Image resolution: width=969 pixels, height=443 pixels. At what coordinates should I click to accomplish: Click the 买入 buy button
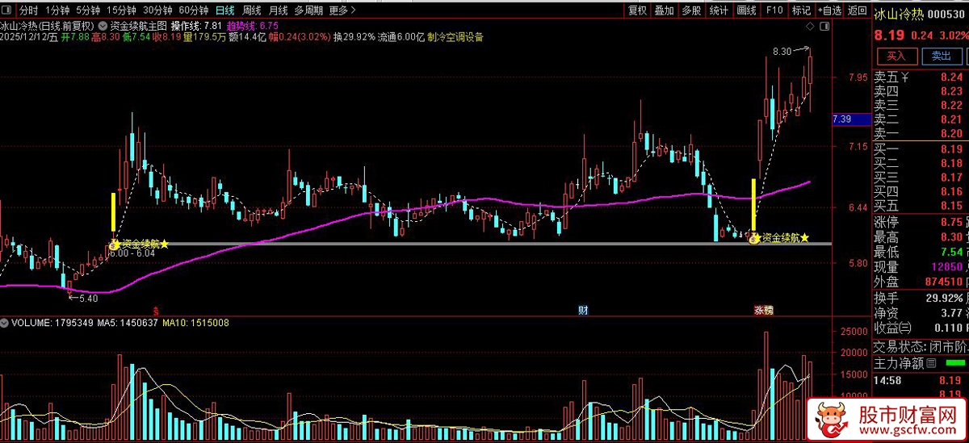pyautogui.click(x=896, y=56)
